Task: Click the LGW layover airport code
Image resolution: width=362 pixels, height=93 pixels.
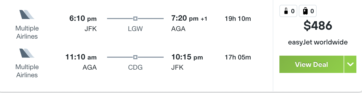Action: 135,29
